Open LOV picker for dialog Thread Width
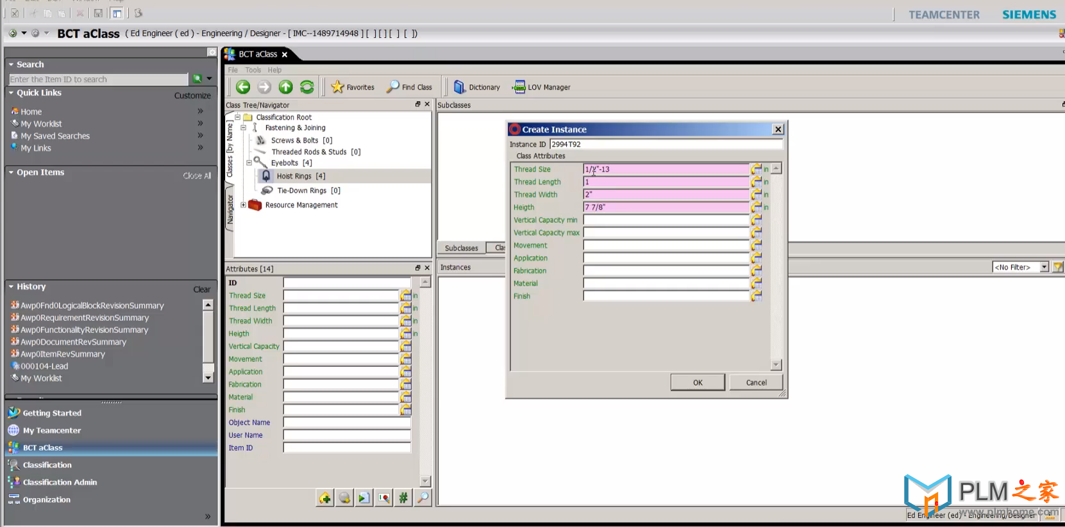1065x527 pixels. click(757, 195)
